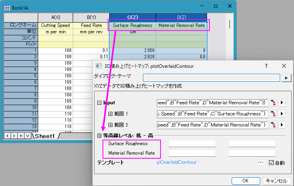Toggle the 自動 template checkbox

click(271, 163)
